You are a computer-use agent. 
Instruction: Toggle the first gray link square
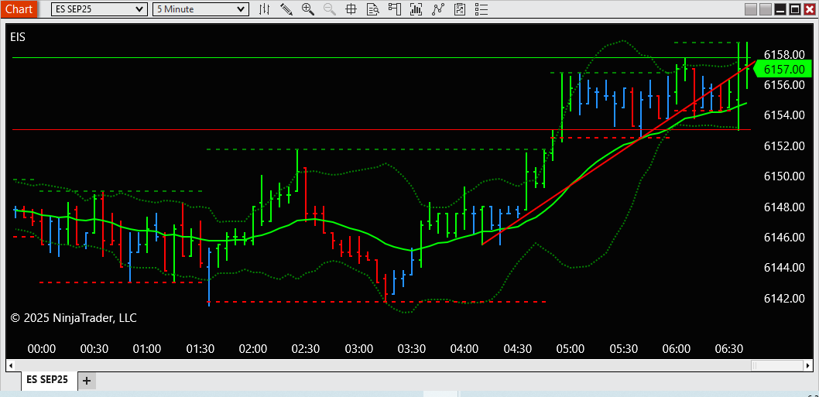click(751, 9)
